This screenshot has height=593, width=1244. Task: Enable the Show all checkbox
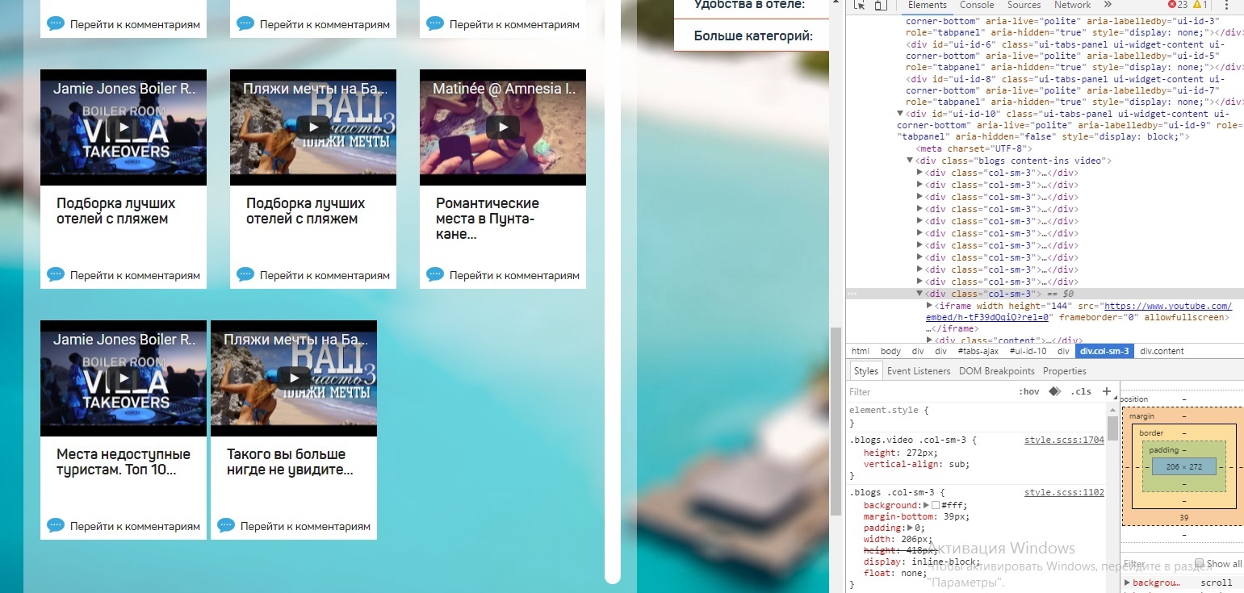click(1199, 563)
